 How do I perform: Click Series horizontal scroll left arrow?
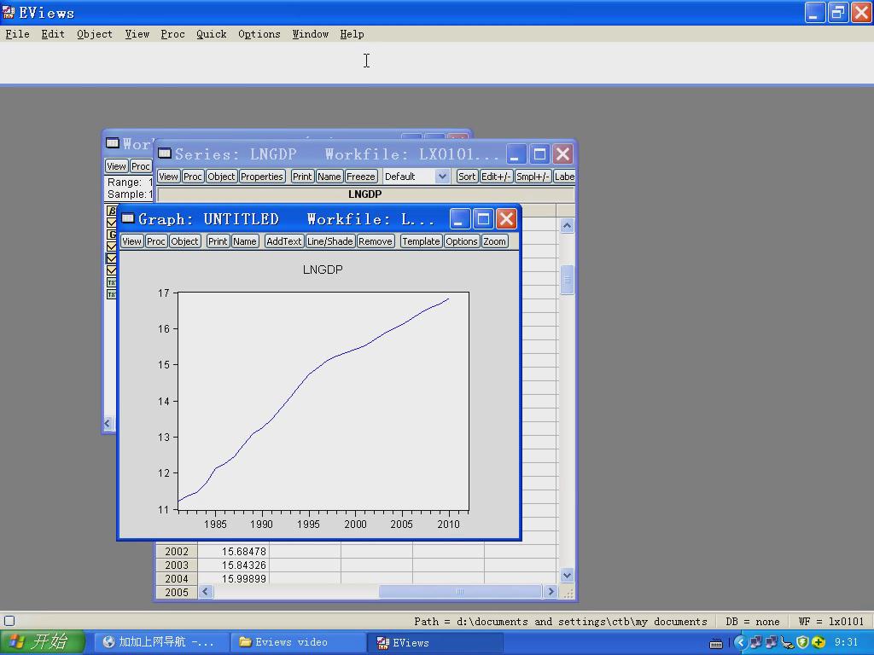pos(206,592)
